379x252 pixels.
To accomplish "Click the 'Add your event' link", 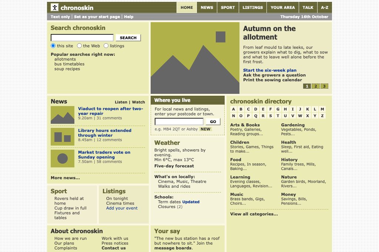I will click(122, 208).
